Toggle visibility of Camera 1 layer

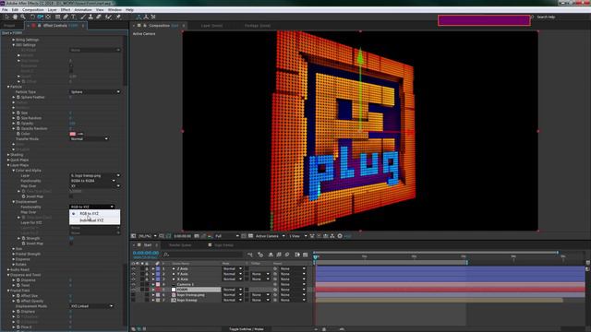(133, 285)
